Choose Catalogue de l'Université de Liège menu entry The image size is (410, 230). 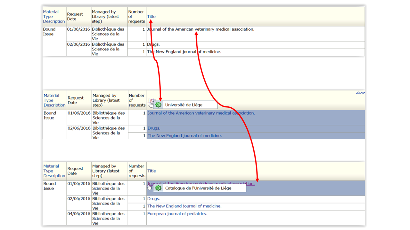point(200,188)
